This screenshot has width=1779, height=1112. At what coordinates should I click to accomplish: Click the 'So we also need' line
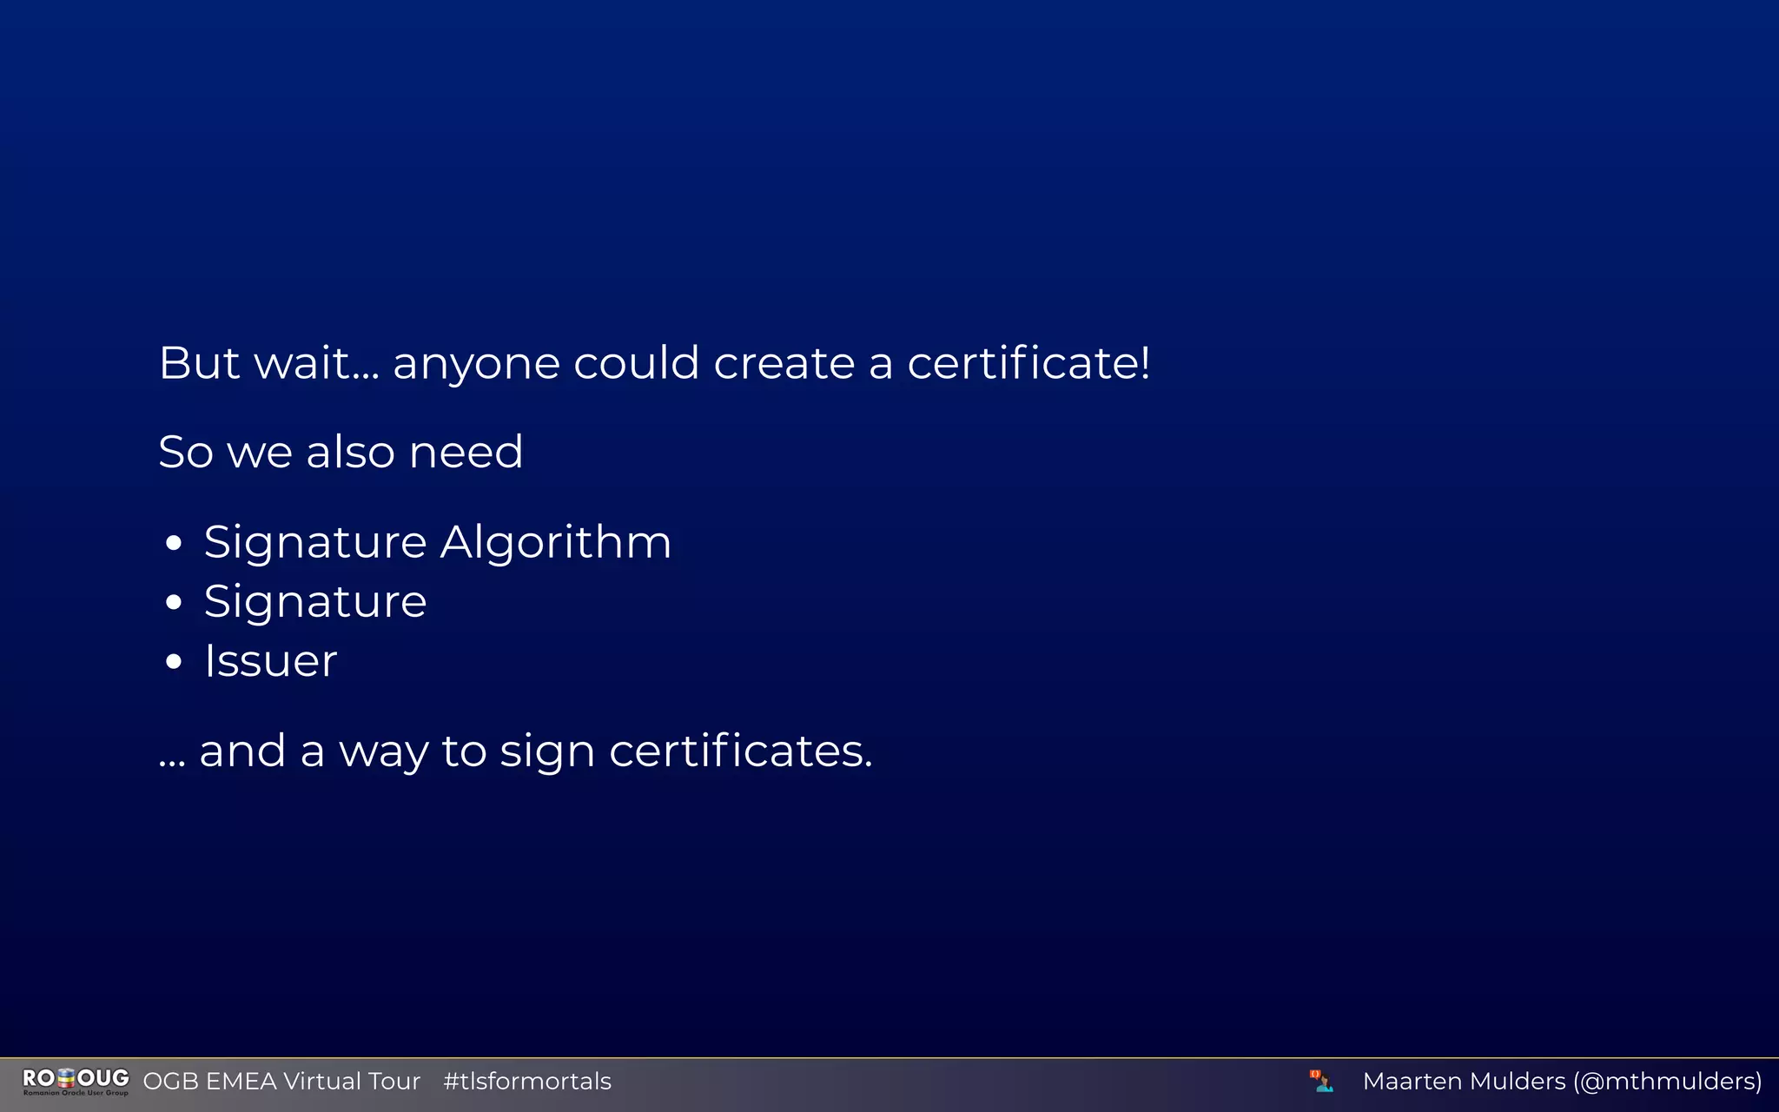point(341,452)
